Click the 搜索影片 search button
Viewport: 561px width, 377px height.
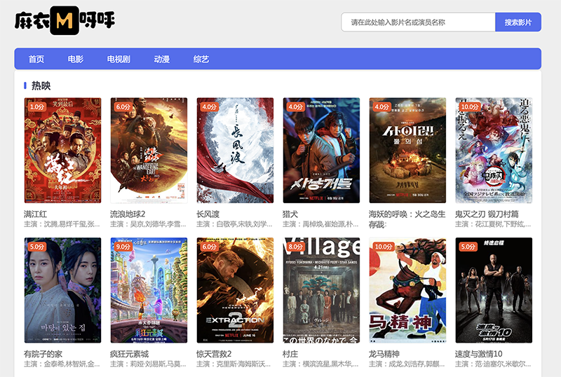tap(518, 22)
